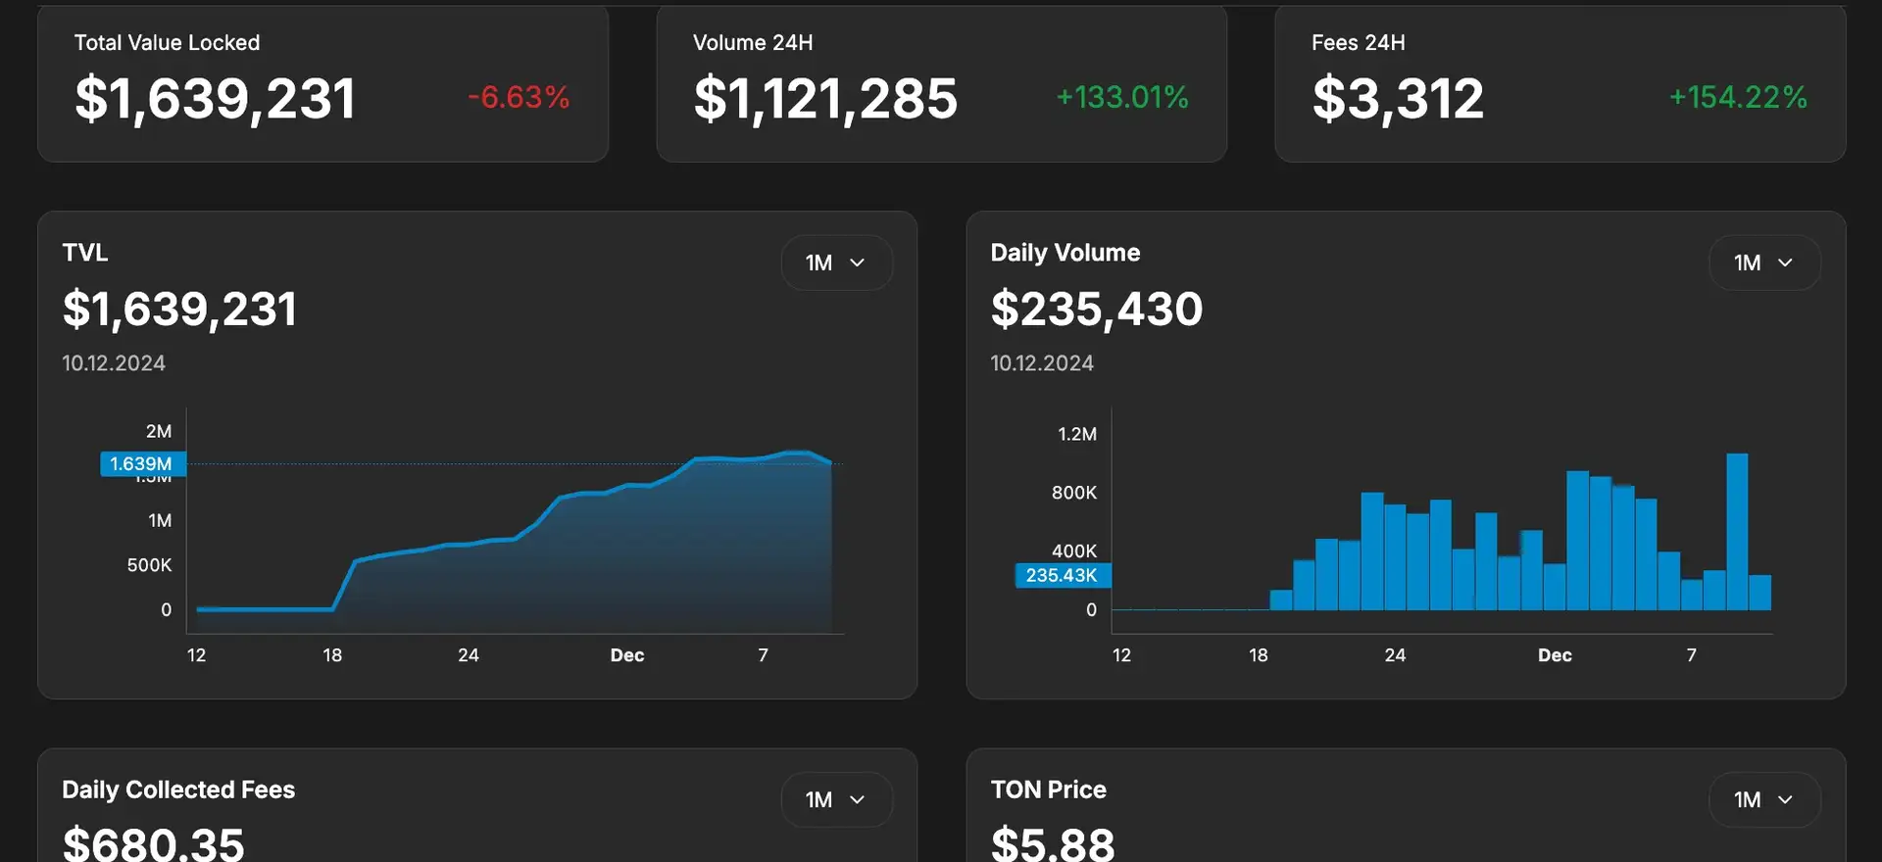Select the tallest bar in Daily Volume chart
Image resolution: width=1882 pixels, height=862 pixels.
(1737, 531)
